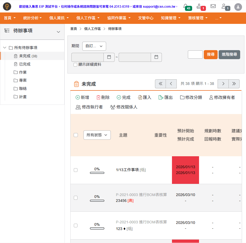
Task: Open the 期間 period dropdown
Action: (94, 46)
